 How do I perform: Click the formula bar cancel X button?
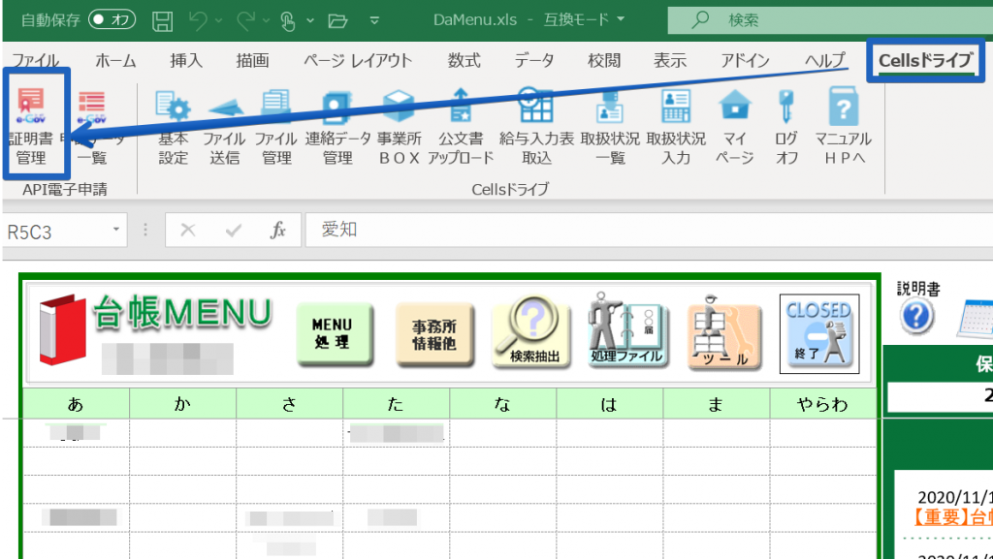pos(188,230)
